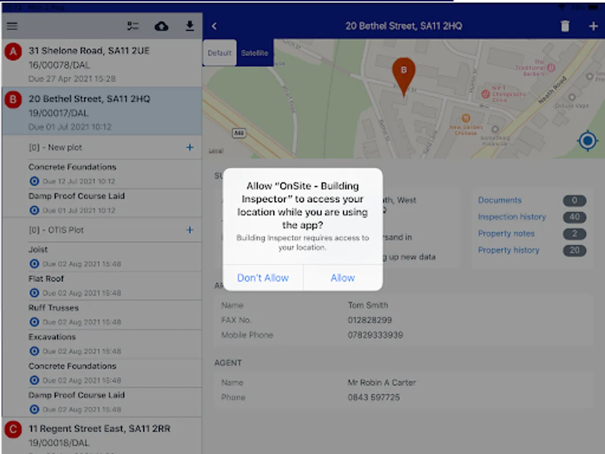Open the Property notes link
605x454 pixels.
(506, 234)
